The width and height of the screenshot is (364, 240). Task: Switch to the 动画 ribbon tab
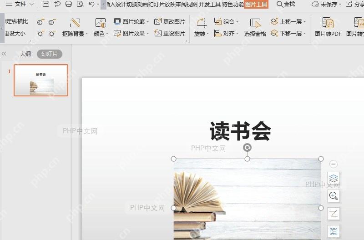[x=143, y=4]
